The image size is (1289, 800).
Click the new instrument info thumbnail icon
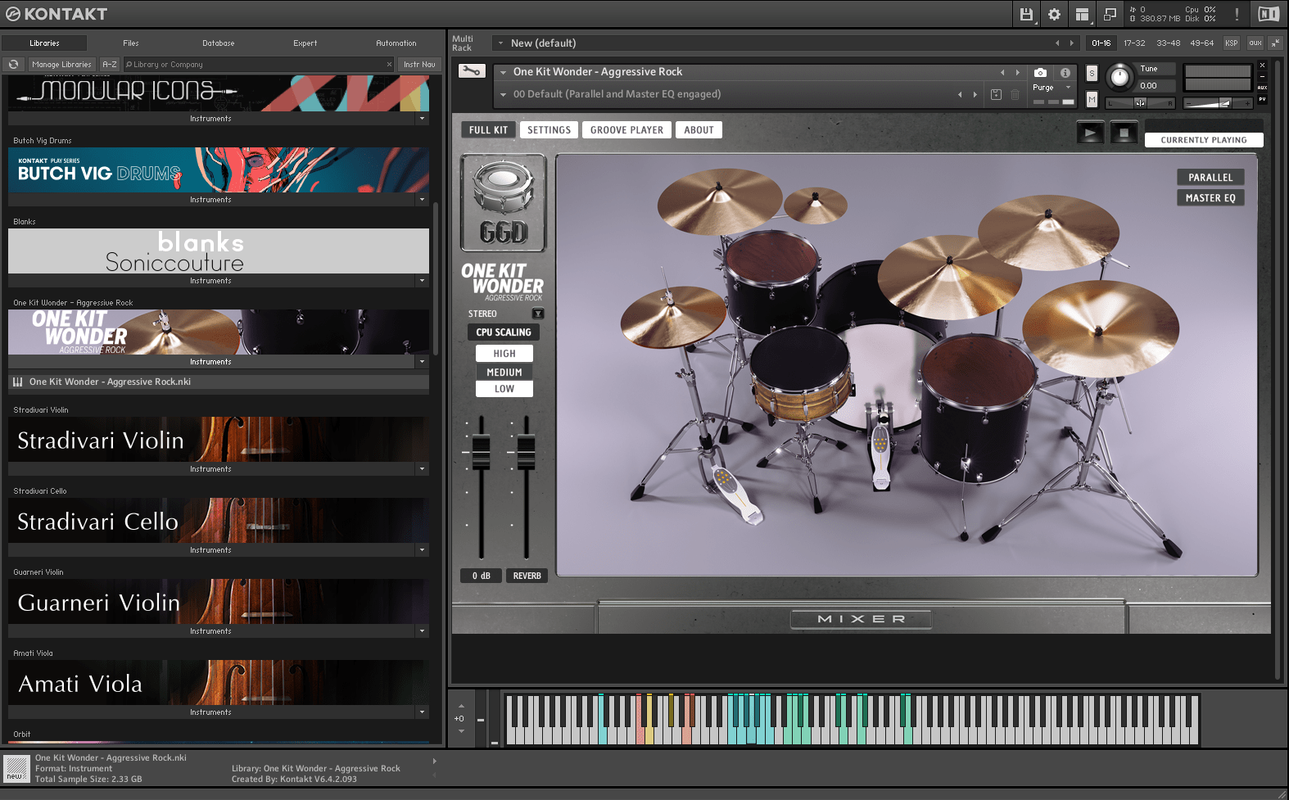click(x=16, y=768)
